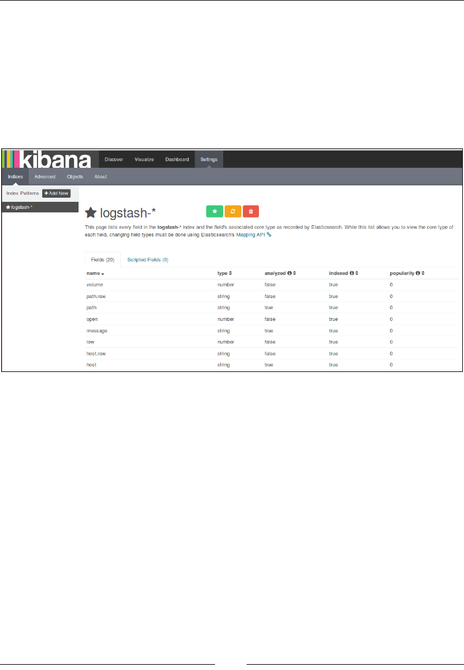Click the Index Patterns sidebar label
This screenshot has width=464, height=670.
(23, 193)
